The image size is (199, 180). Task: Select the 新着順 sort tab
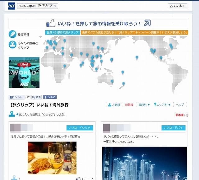tap(129, 105)
